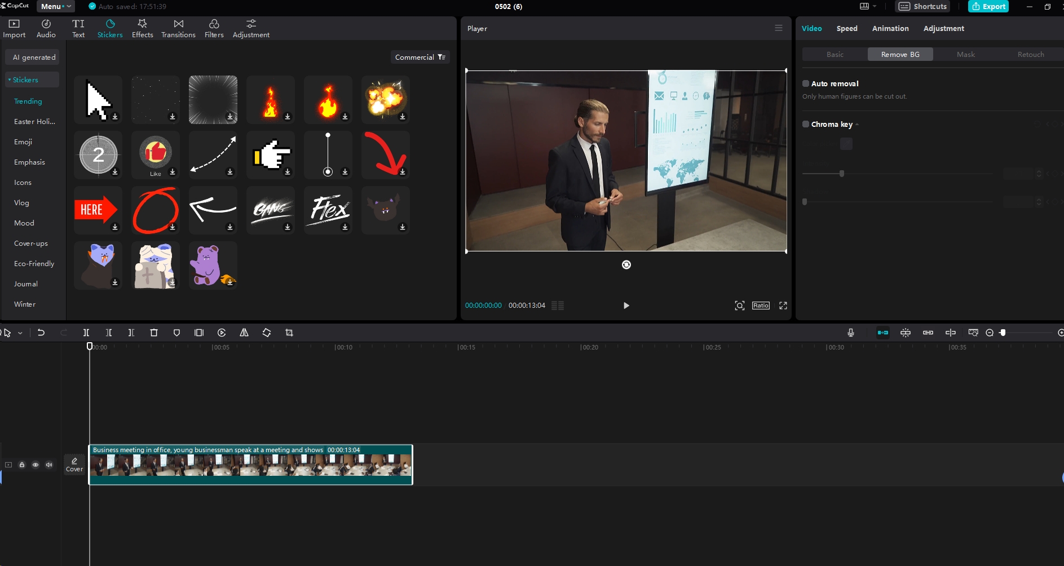
Task: Click the Undo arrow
Action: point(41,333)
